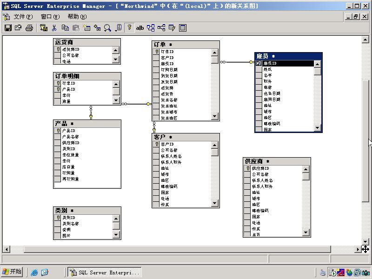Copy selection with the Copy icon
The width and height of the screenshot is (372, 279).
65,28
